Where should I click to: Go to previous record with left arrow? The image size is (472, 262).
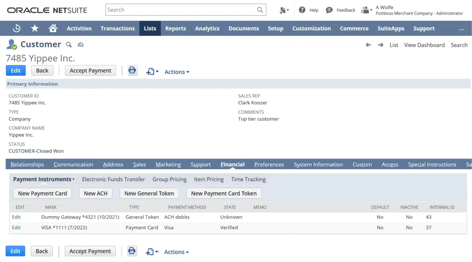click(368, 45)
